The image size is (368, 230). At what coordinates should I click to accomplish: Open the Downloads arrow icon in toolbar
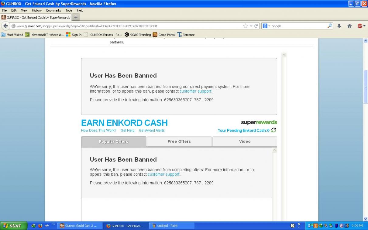coord(339,26)
